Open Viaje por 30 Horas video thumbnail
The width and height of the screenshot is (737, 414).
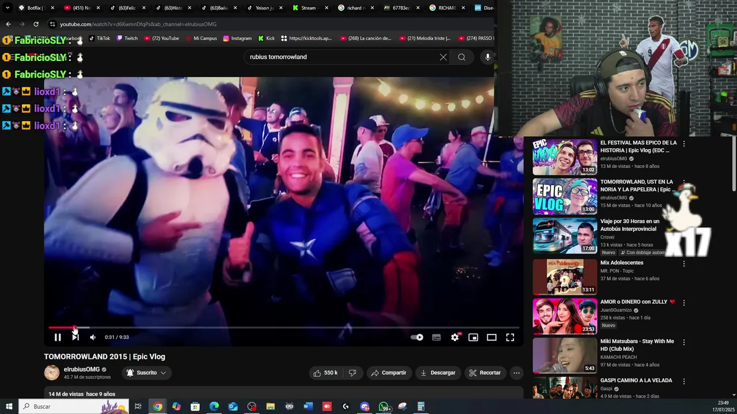pos(564,235)
